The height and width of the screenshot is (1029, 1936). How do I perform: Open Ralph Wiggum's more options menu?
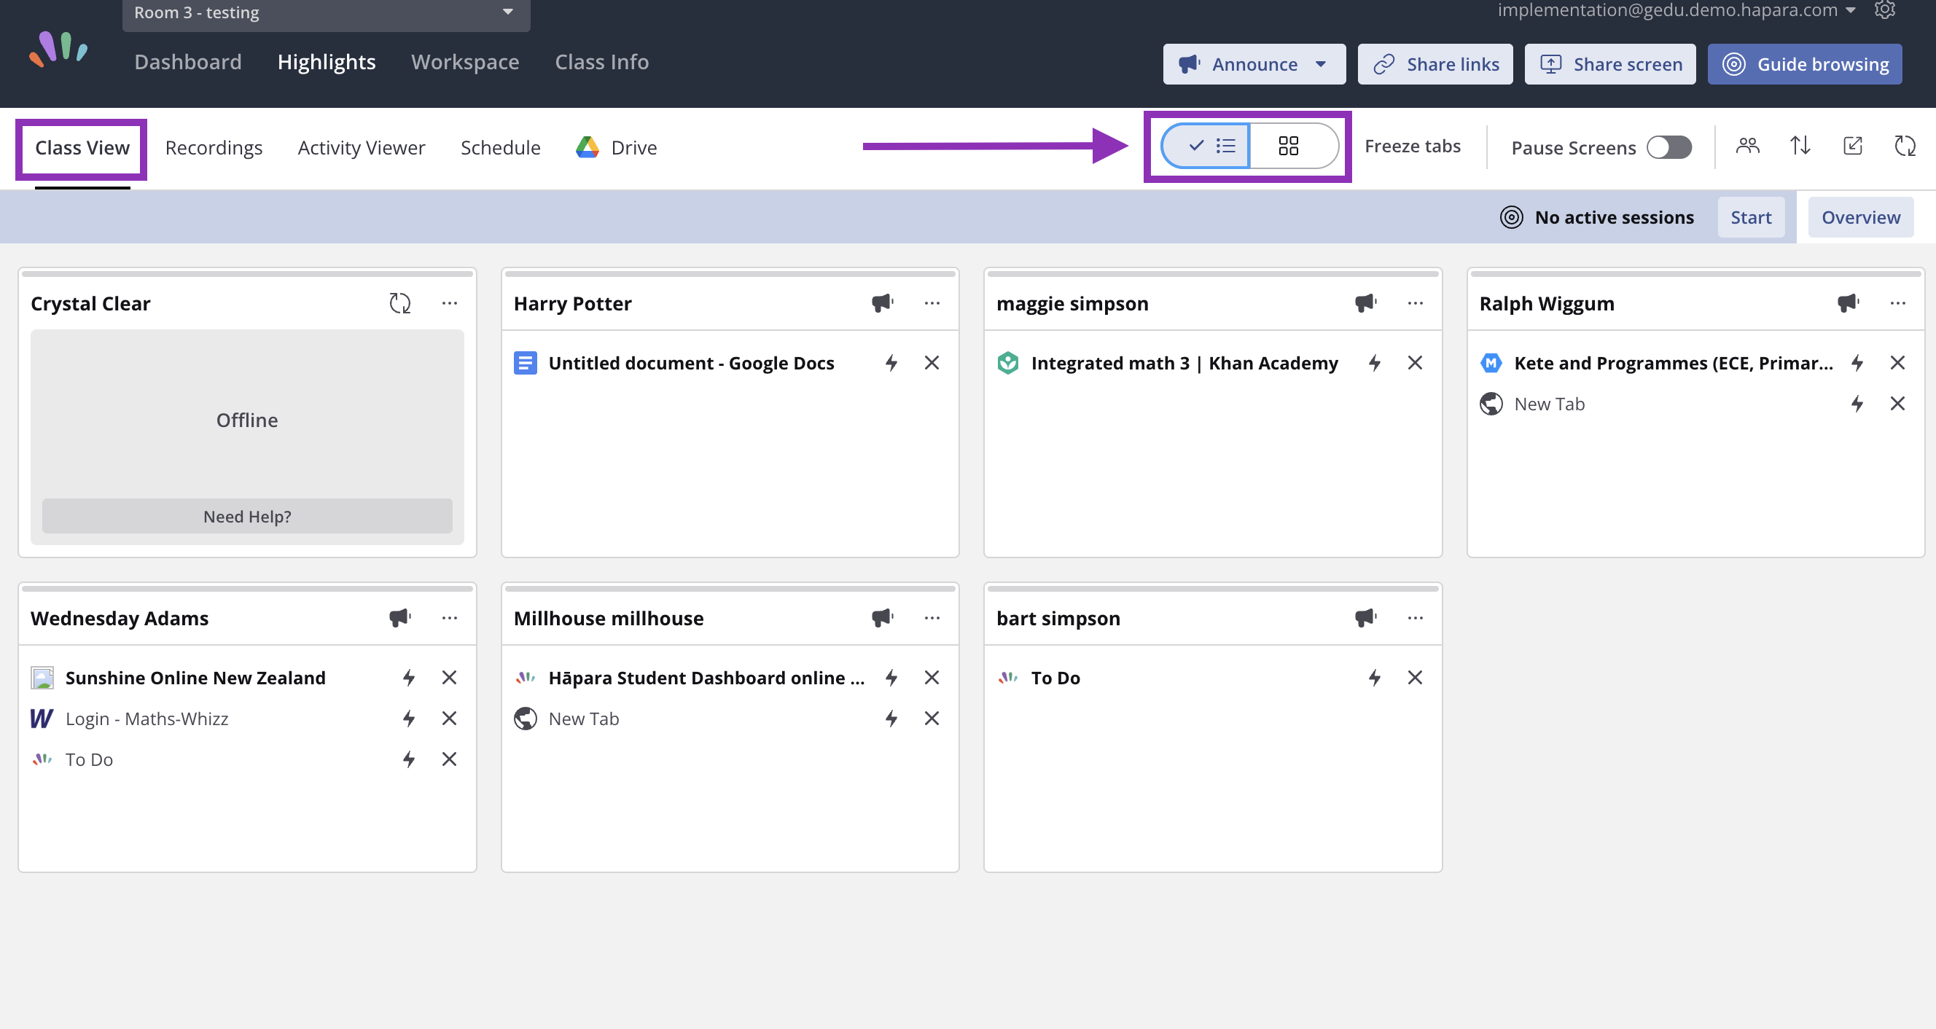coord(1898,304)
